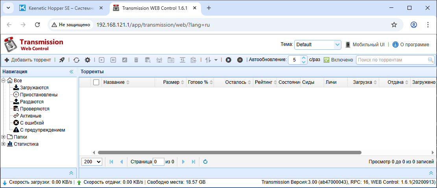The width and height of the screenshot is (437, 188).
Task: Select Загружаются in navigation tree
Action: coord(34,88)
